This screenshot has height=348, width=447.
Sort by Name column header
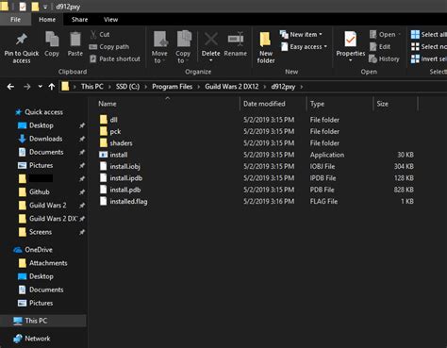point(108,104)
